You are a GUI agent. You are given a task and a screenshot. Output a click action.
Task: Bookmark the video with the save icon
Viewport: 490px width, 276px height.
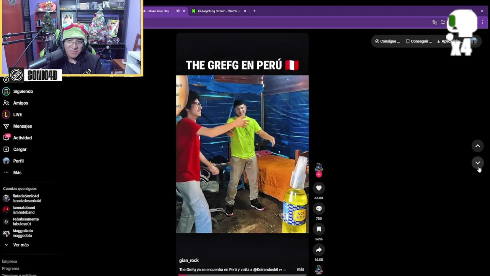point(319,229)
